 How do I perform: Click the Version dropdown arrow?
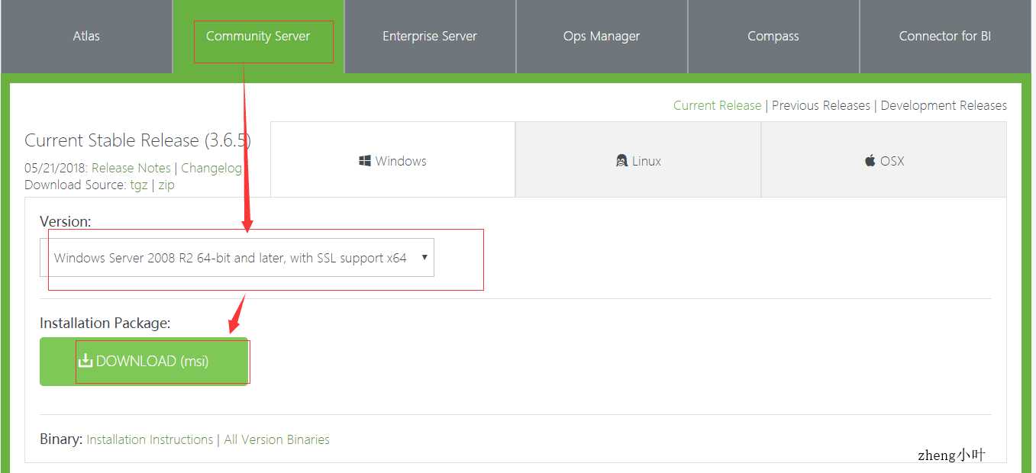(424, 258)
